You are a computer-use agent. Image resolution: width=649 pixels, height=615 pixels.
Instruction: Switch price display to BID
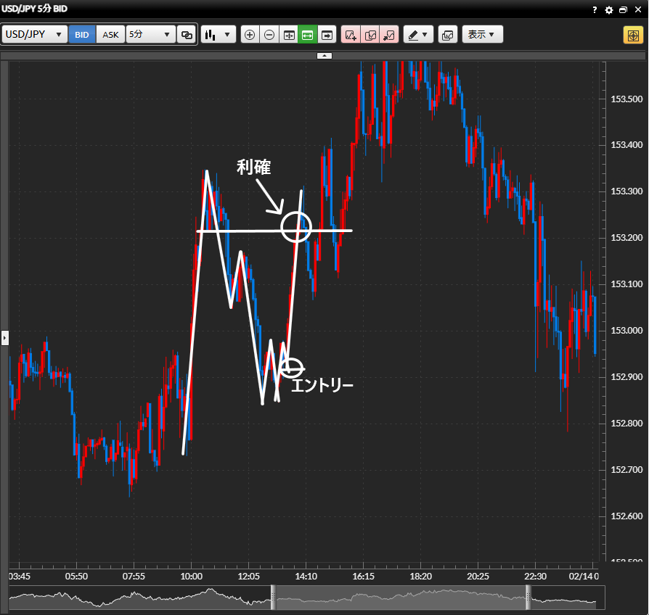pyautogui.click(x=82, y=35)
